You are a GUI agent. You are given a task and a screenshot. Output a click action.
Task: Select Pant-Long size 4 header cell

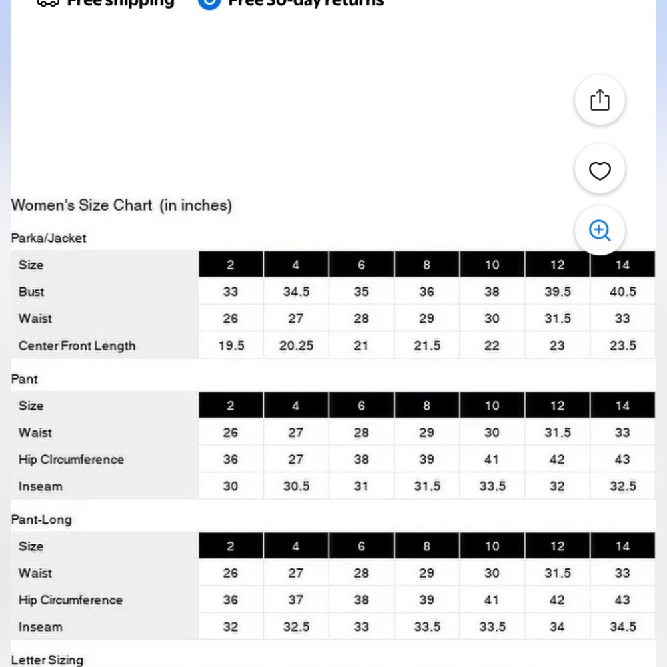(295, 546)
